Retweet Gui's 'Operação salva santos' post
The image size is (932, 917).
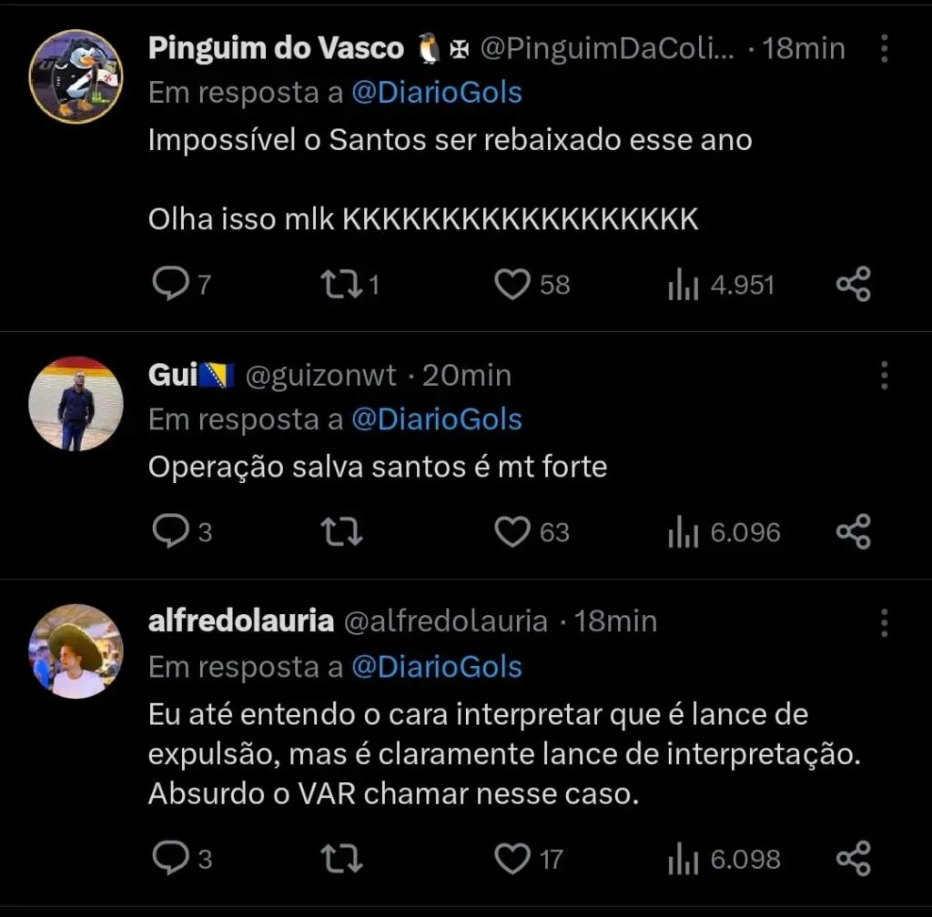(x=342, y=531)
